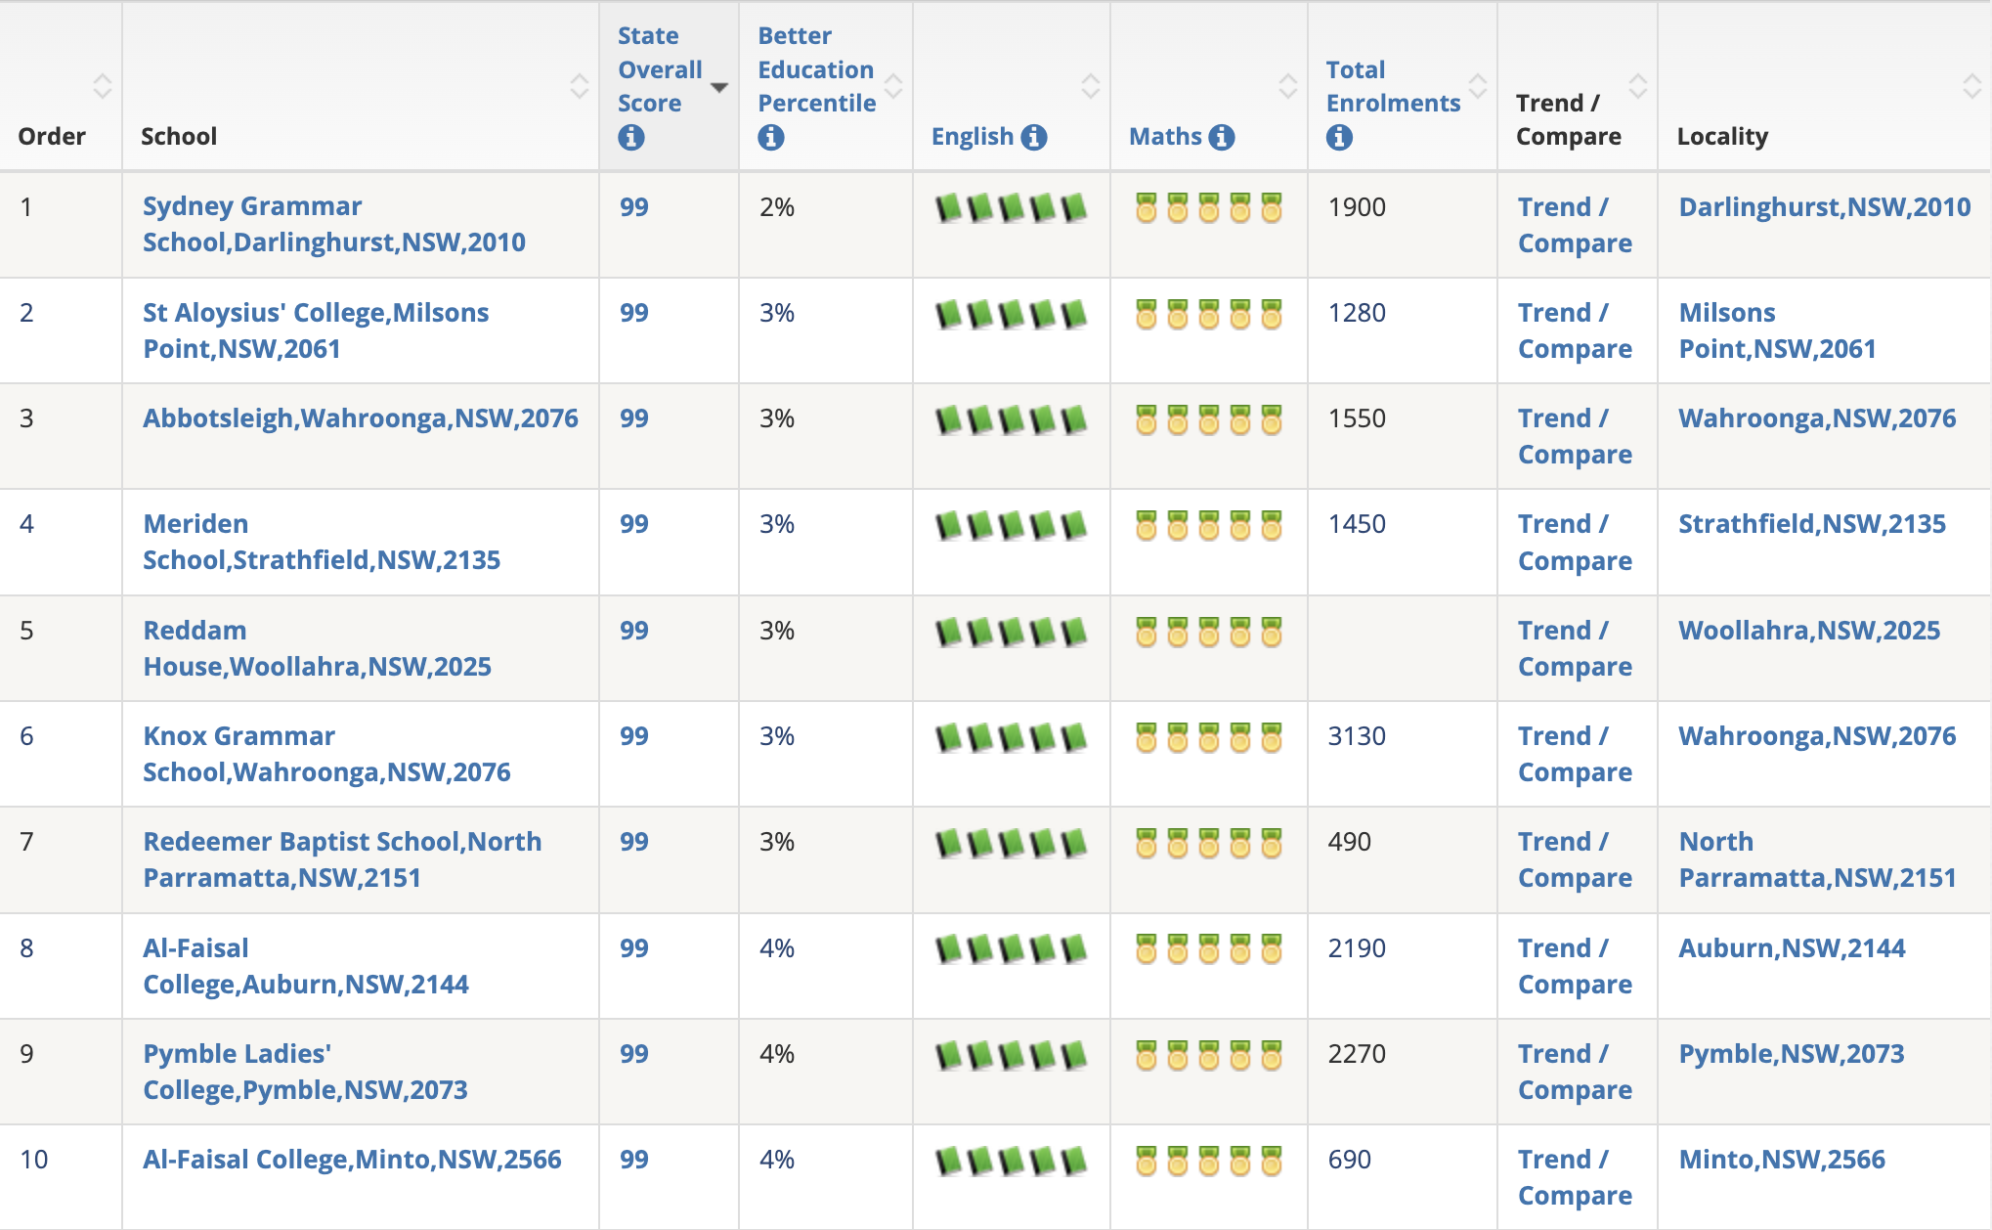Click enrolment value 3130

(1357, 736)
